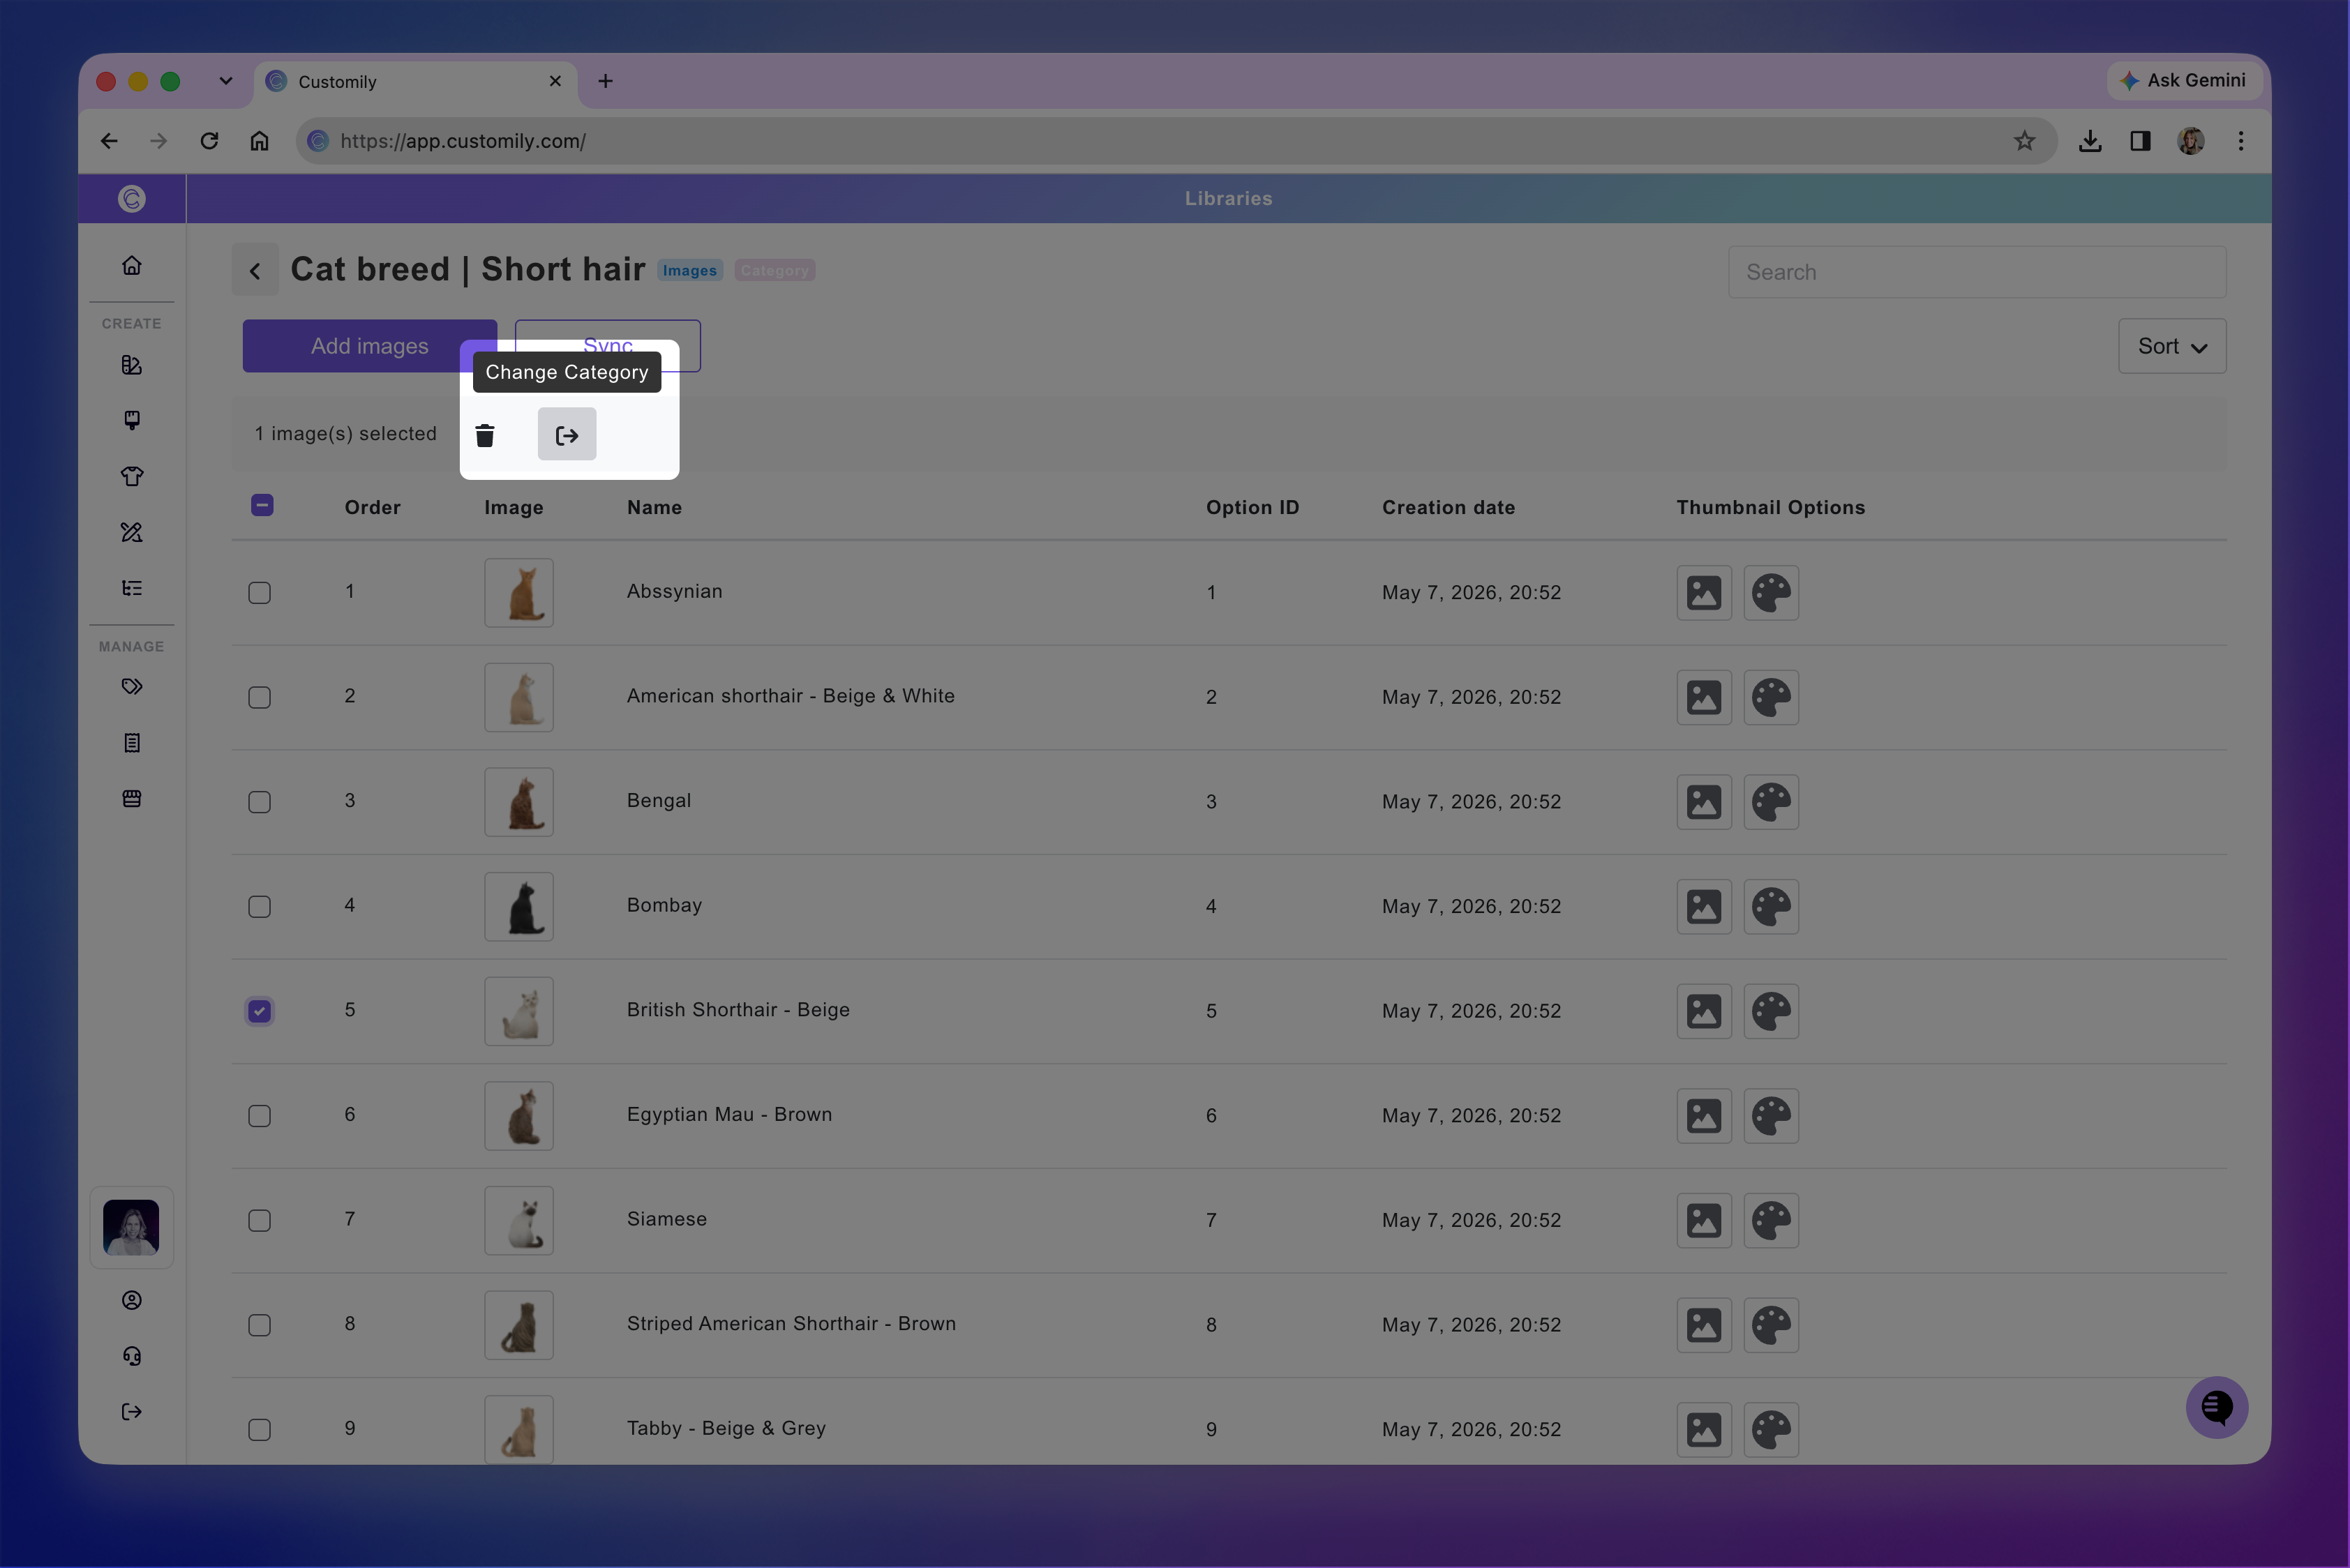Open the home icon in sidebar
2350x1568 pixels.
click(132, 265)
